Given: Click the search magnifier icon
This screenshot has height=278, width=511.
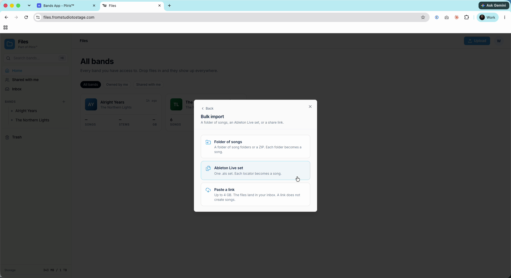Looking at the screenshot, I should tap(8, 58).
